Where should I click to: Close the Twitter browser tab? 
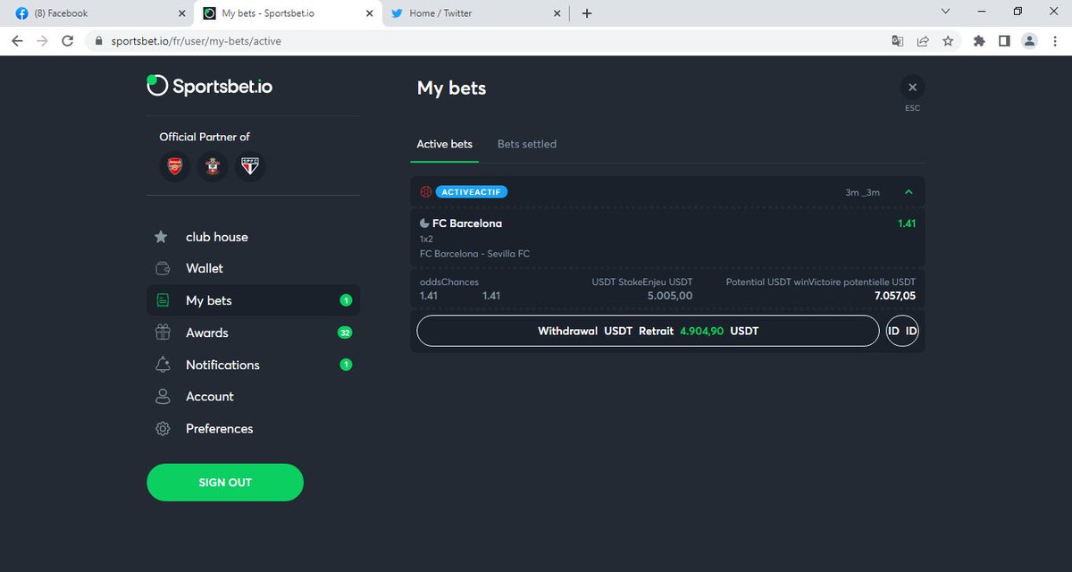557,13
